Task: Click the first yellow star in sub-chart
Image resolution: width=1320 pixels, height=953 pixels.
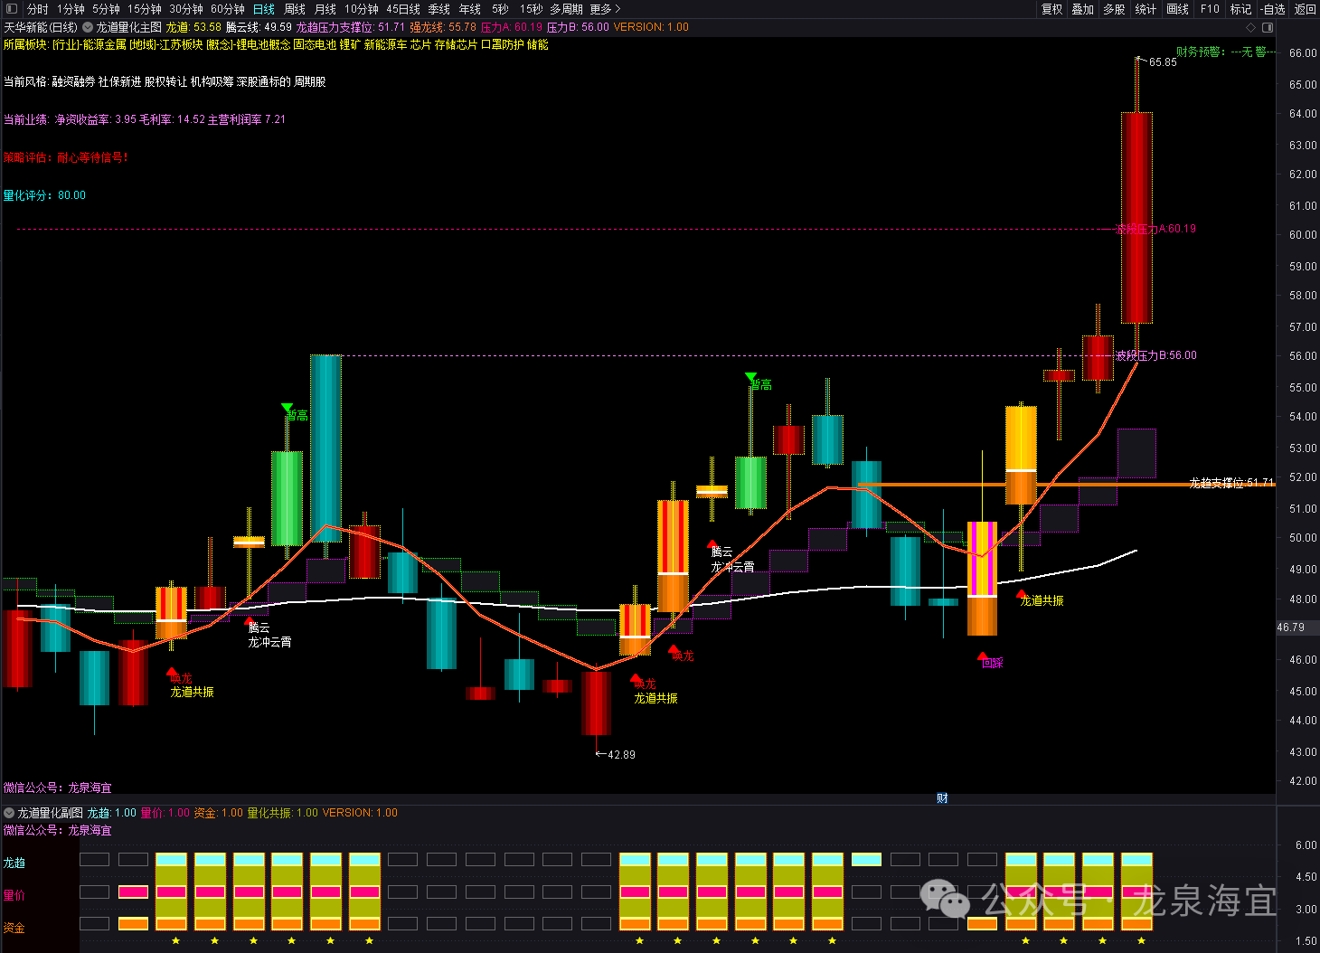Action: (175, 940)
